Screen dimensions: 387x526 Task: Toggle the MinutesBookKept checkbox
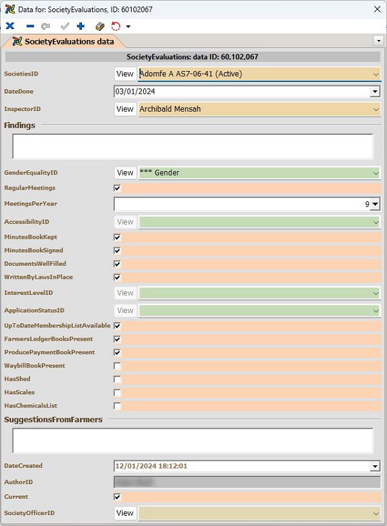pyautogui.click(x=117, y=238)
